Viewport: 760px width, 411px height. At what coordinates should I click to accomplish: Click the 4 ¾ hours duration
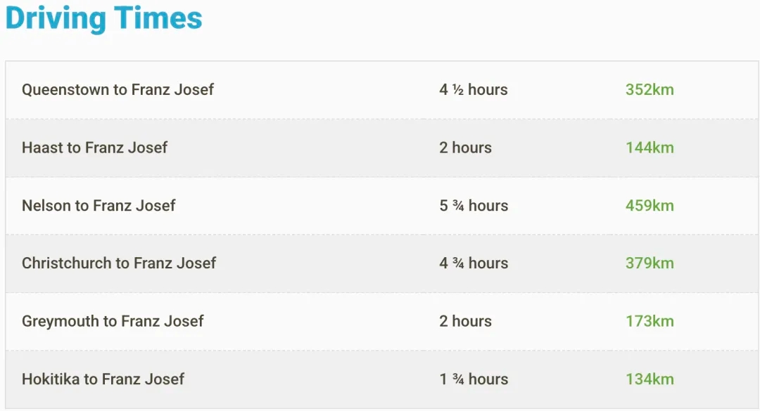[474, 263]
